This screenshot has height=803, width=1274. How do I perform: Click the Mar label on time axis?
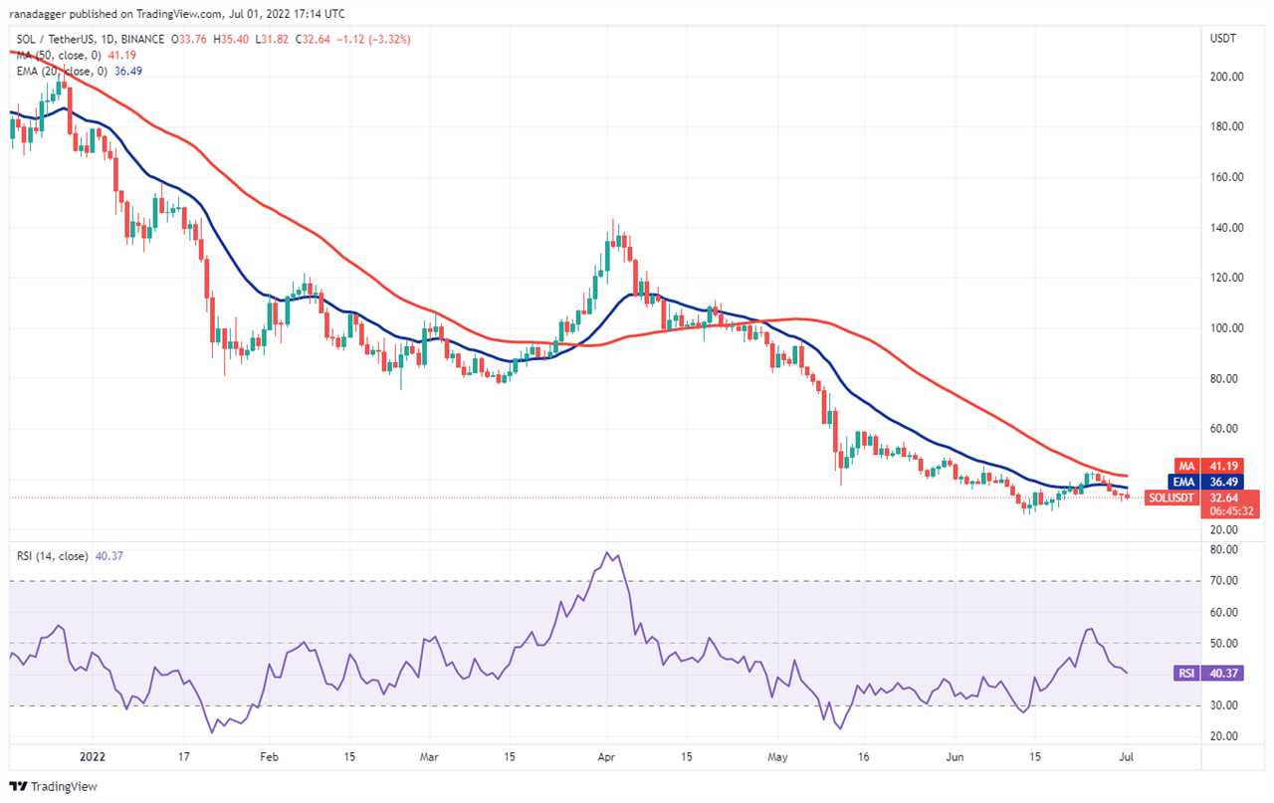click(428, 756)
